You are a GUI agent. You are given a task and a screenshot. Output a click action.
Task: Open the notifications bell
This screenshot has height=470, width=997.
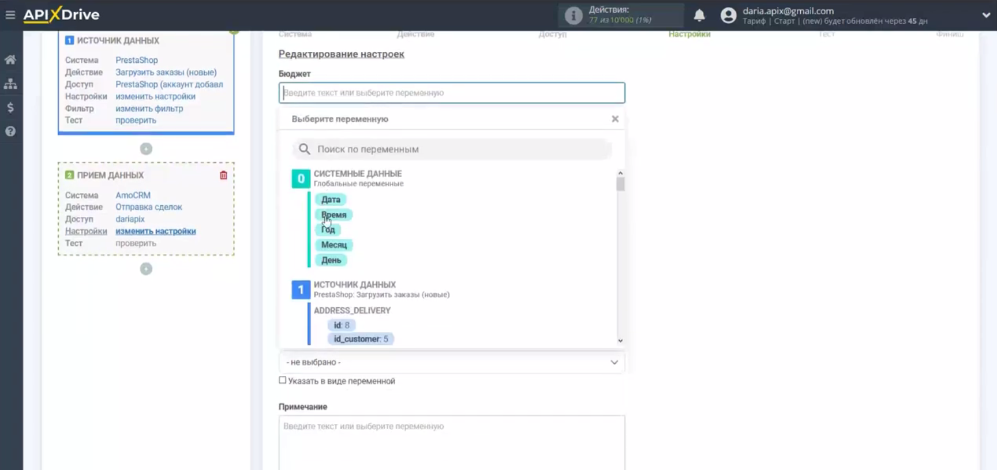(699, 15)
